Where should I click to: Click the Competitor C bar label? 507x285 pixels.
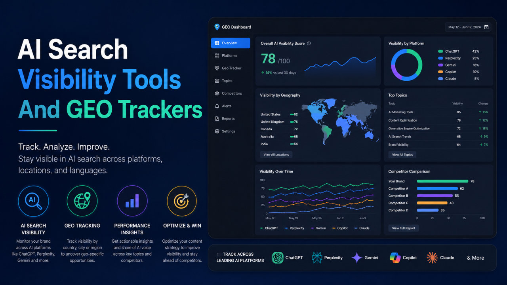tap(398, 203)
